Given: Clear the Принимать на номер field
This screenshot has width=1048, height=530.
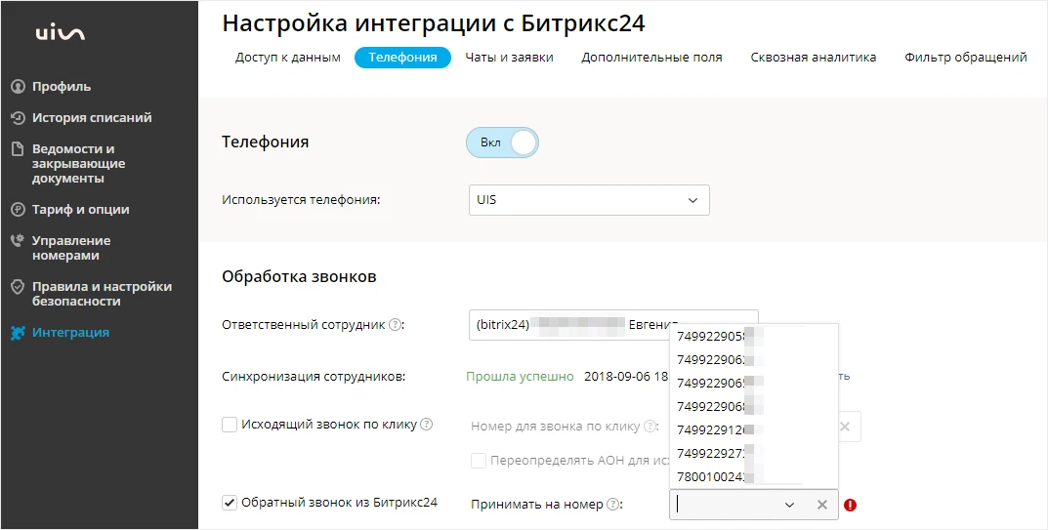Looking at the screenshot, I should [x=822, y=505].
